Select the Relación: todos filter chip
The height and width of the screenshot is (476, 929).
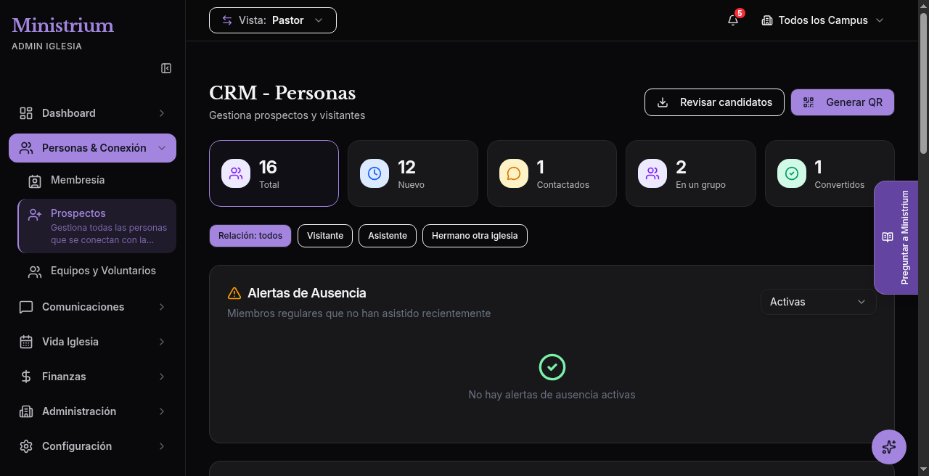point(250,236)
